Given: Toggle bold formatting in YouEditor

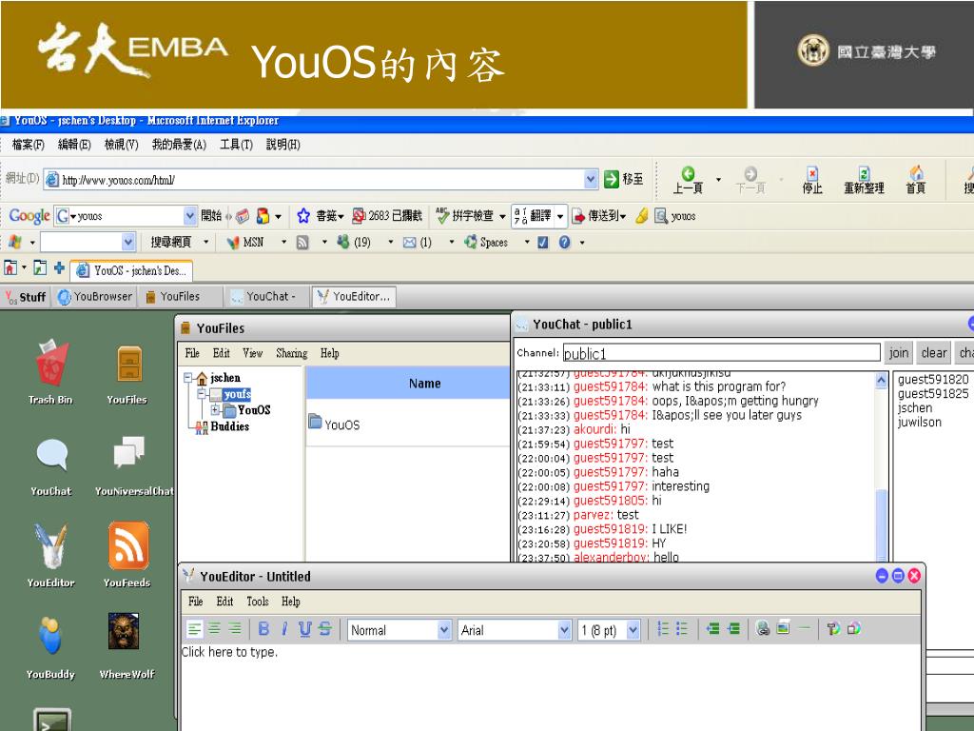Looking at the screenshot, I should 263,629.
